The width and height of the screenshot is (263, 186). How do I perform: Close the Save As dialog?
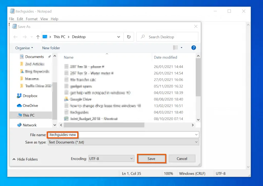tap(196, 26)
